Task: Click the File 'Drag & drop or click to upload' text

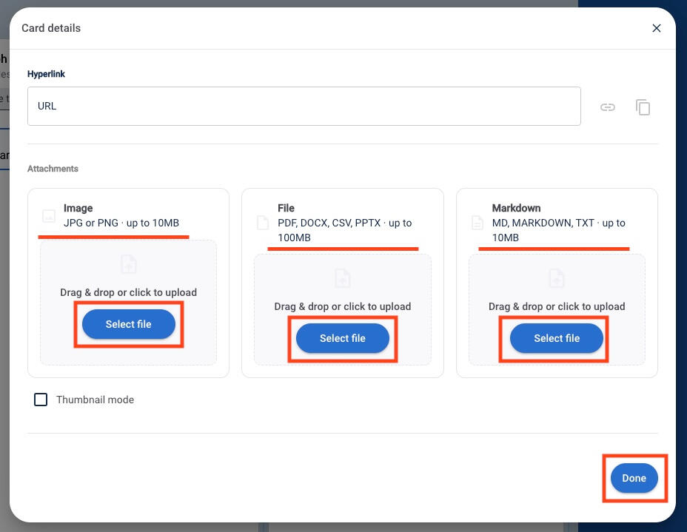Action: point(342,306)
